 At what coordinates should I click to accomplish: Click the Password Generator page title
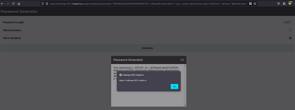tap(19, 11)
